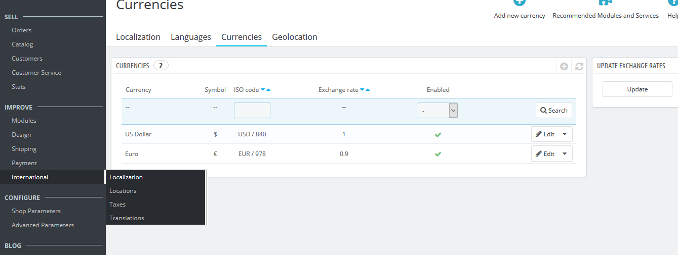This screenshot has width=678, height=255.
Task: Open Taxes in the International submenu
Action: pos(117,205)
